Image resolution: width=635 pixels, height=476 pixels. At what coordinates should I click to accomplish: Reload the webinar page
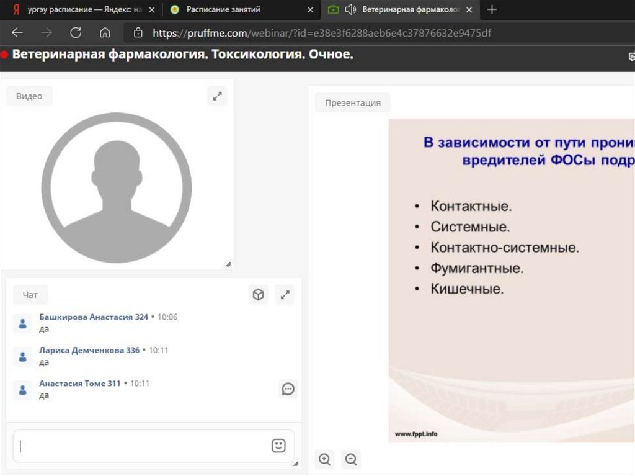coord(76,33)
